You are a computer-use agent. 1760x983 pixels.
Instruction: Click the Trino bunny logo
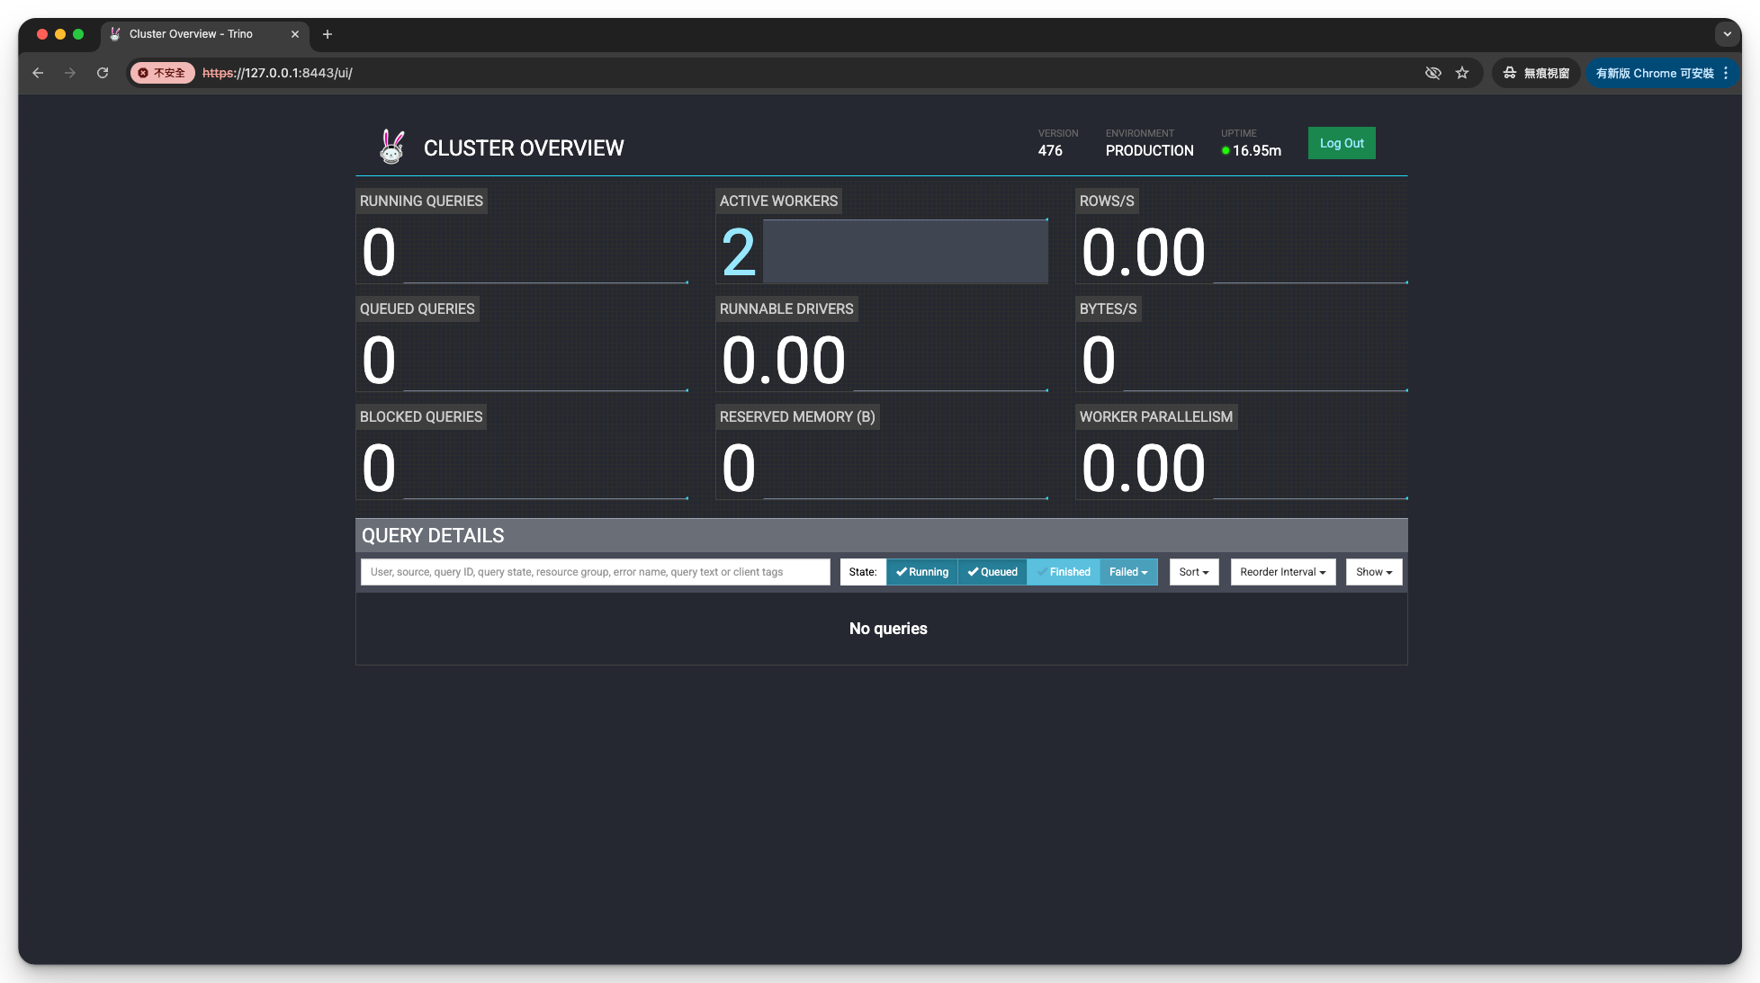pyautogui.click(x=391, y=147)
